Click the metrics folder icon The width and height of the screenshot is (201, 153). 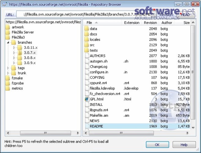(x=8, y=88)
